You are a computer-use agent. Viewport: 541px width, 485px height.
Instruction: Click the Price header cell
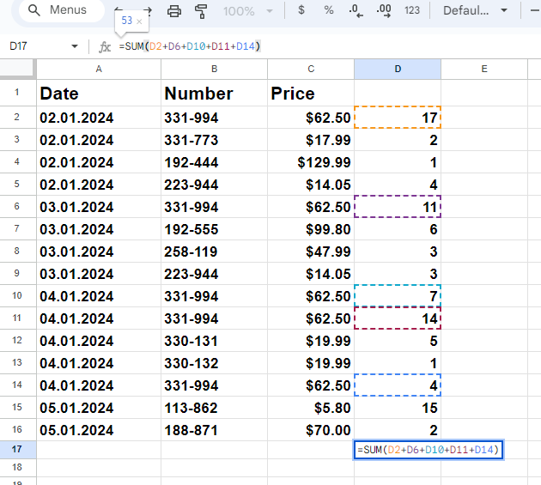pos(311,93)
